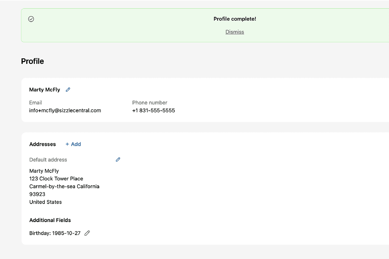Click the Additional Fields heading
The height and width of the screenshot is (259, 389).
coord(50,220)
